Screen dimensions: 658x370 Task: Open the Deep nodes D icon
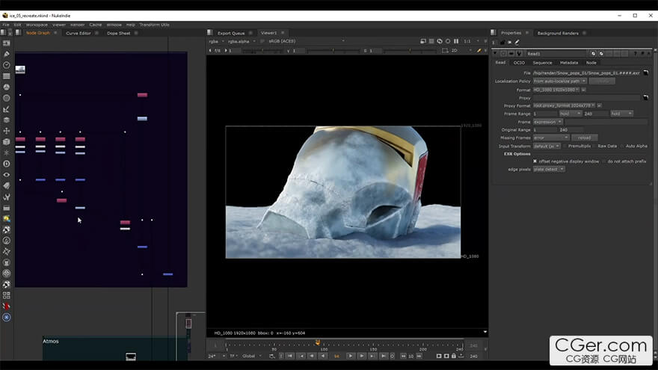(6, 164)
